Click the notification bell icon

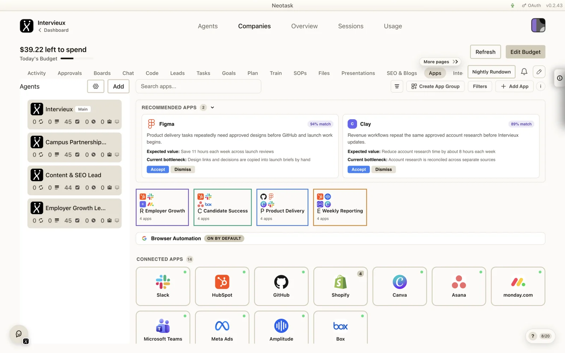[524, 72]
